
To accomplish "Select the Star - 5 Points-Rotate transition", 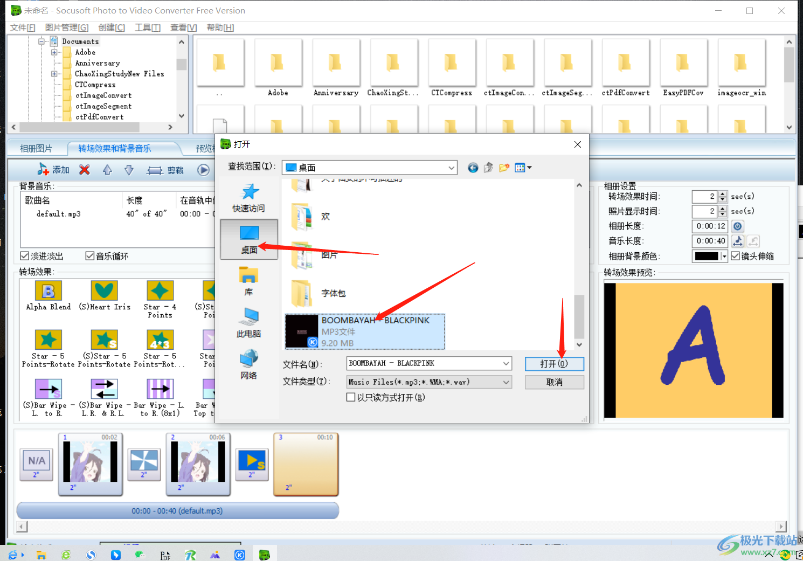I will [x=49, y=349].
